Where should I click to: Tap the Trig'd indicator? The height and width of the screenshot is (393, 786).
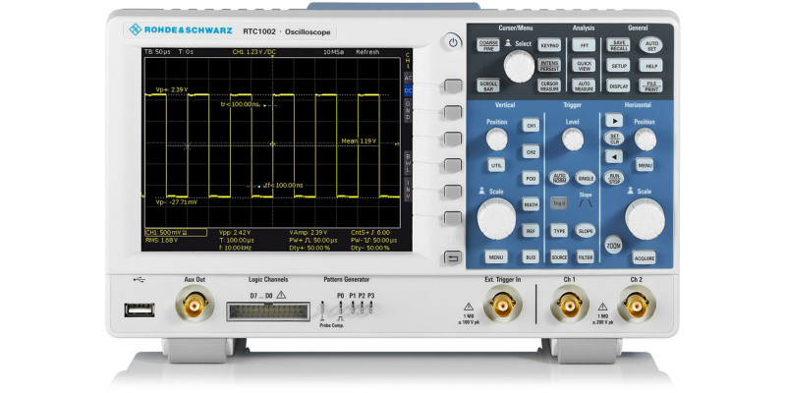pyautogui.click(x=559, y=203)
